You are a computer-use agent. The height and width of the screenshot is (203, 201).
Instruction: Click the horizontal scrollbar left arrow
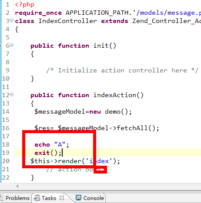pyautogui.click(x=17, y=186)
